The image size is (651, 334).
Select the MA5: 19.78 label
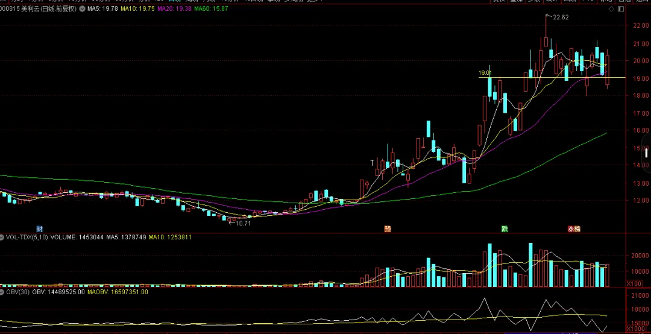pos(103,8)
